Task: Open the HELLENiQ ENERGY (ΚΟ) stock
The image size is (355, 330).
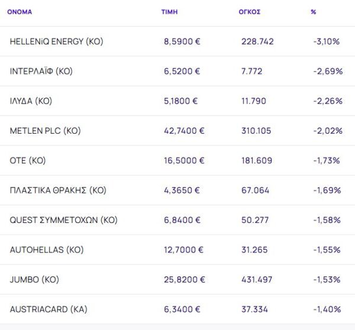Action: [x=57, y=41]
